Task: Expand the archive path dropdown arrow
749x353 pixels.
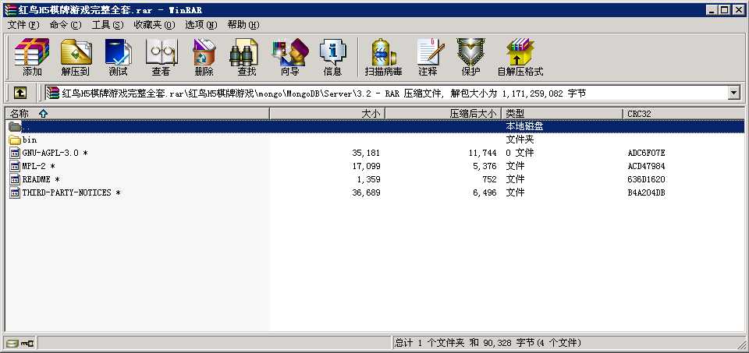Action: [x=733, y=93]
